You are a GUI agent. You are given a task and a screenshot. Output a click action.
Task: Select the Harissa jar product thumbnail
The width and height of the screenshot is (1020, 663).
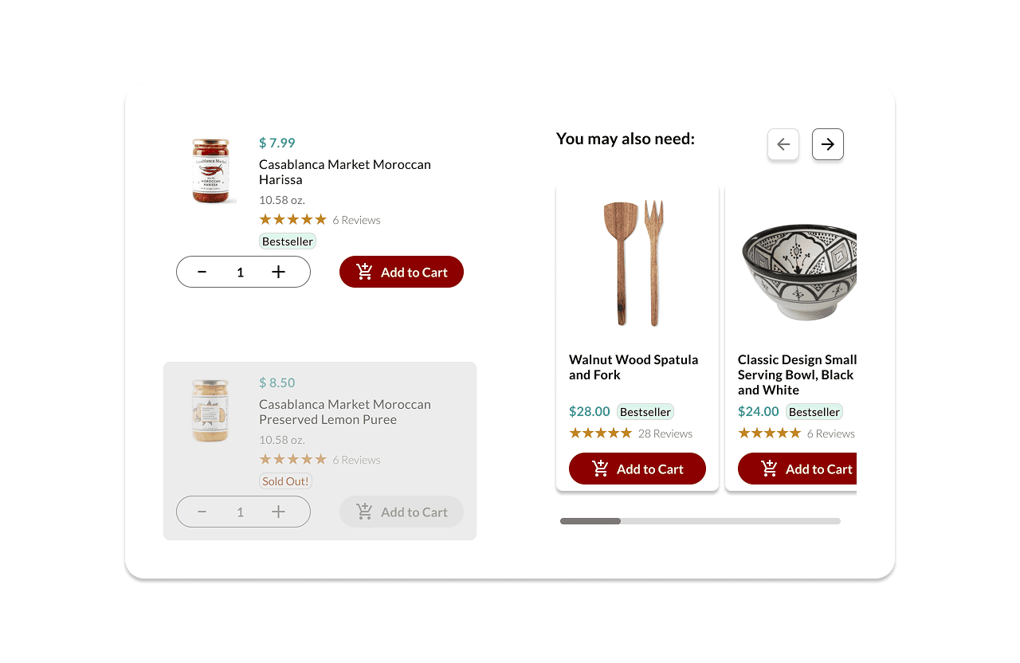pyautogui.click(x=210, y=171)
